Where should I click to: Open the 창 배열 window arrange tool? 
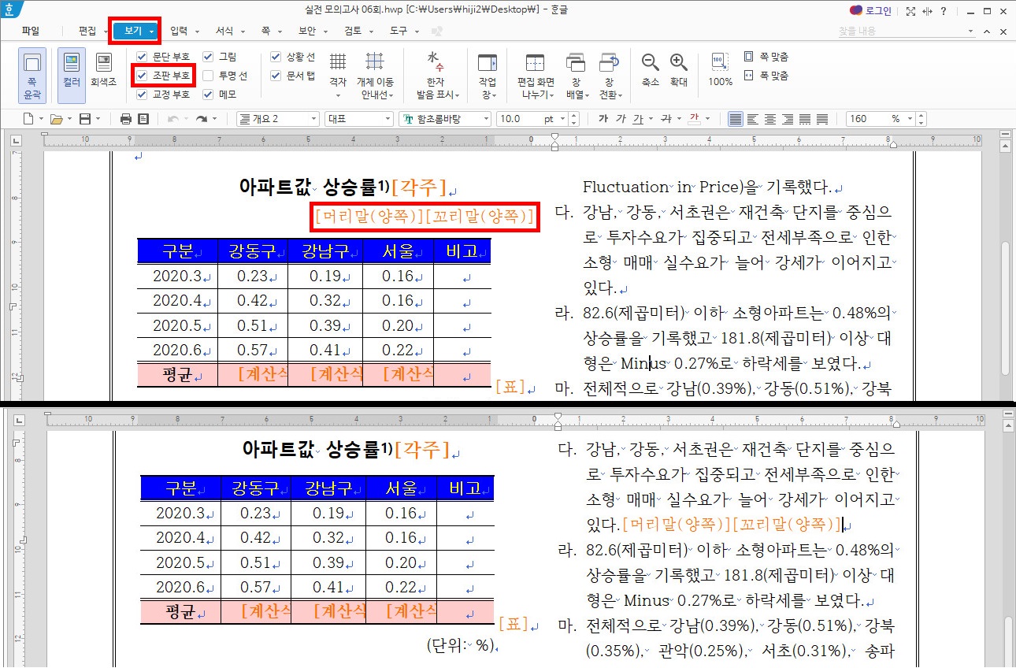[576, 75]
